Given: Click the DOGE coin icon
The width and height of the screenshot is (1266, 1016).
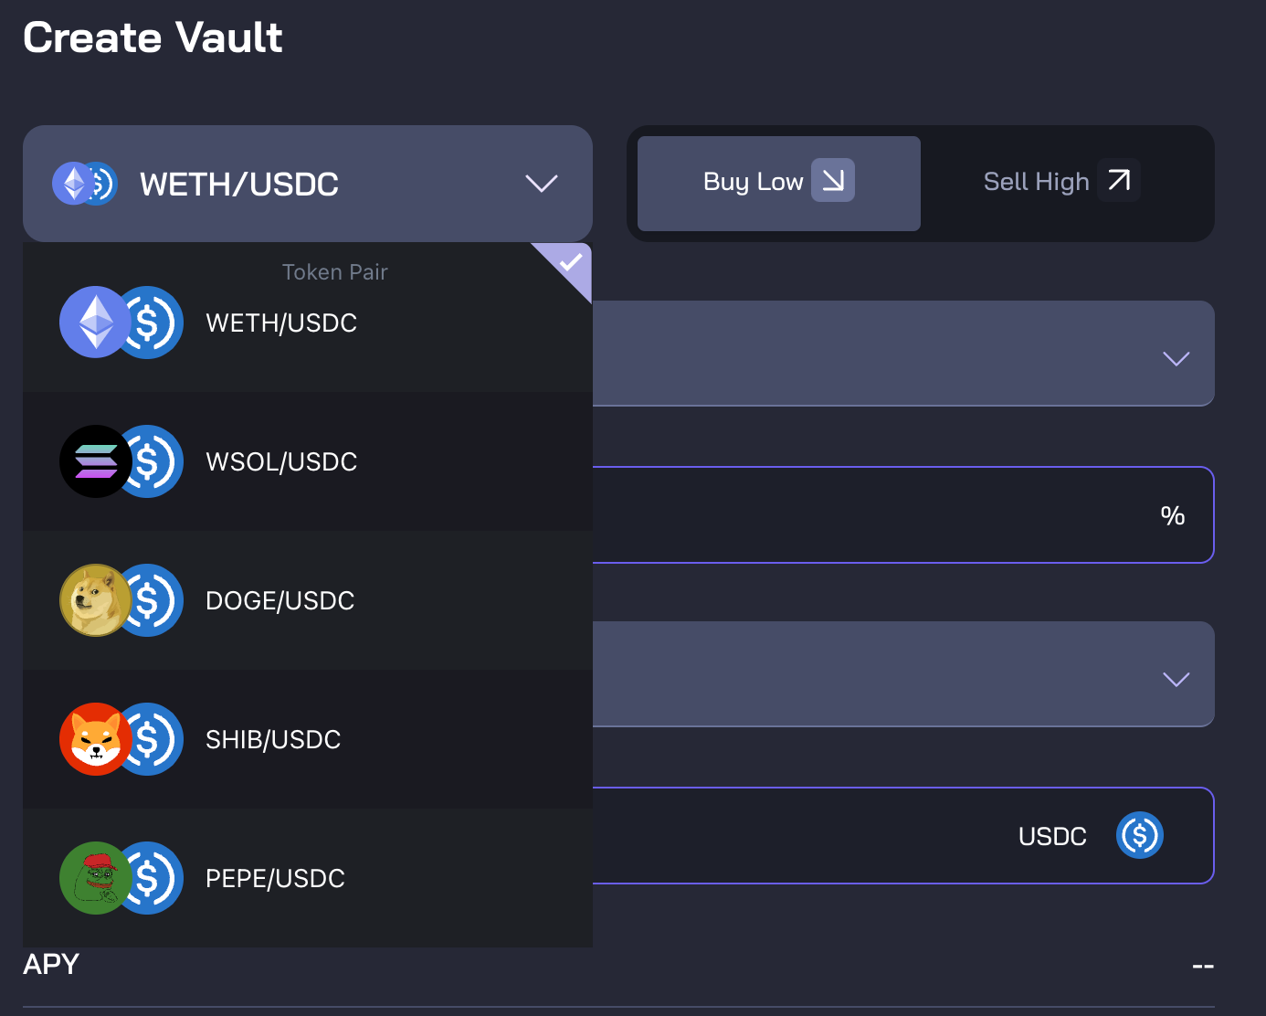Looking at the screenshot, I should [x=95, y=600].
